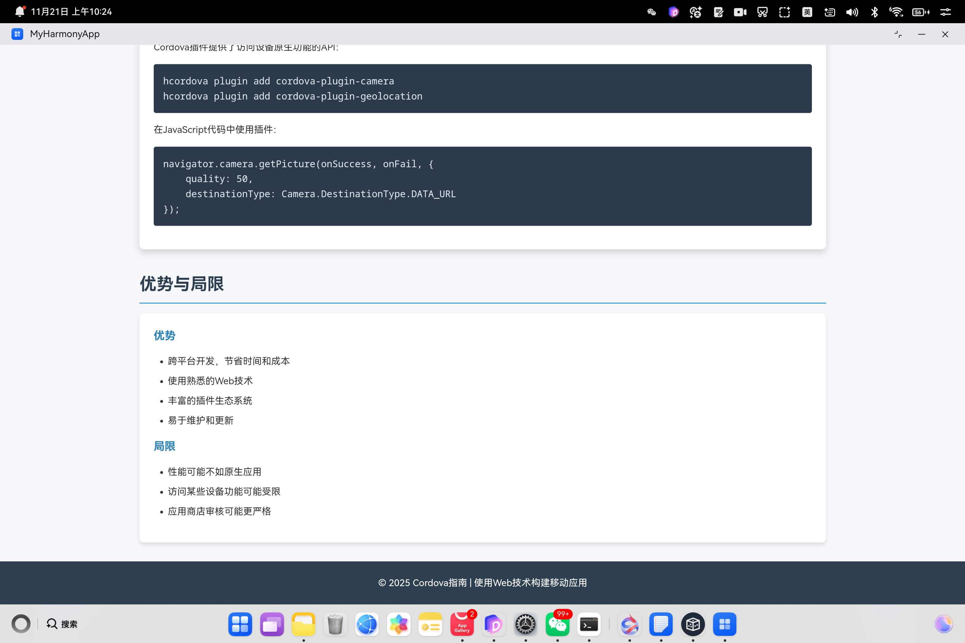Launch the Notepad app from the dock

point(661,624)
